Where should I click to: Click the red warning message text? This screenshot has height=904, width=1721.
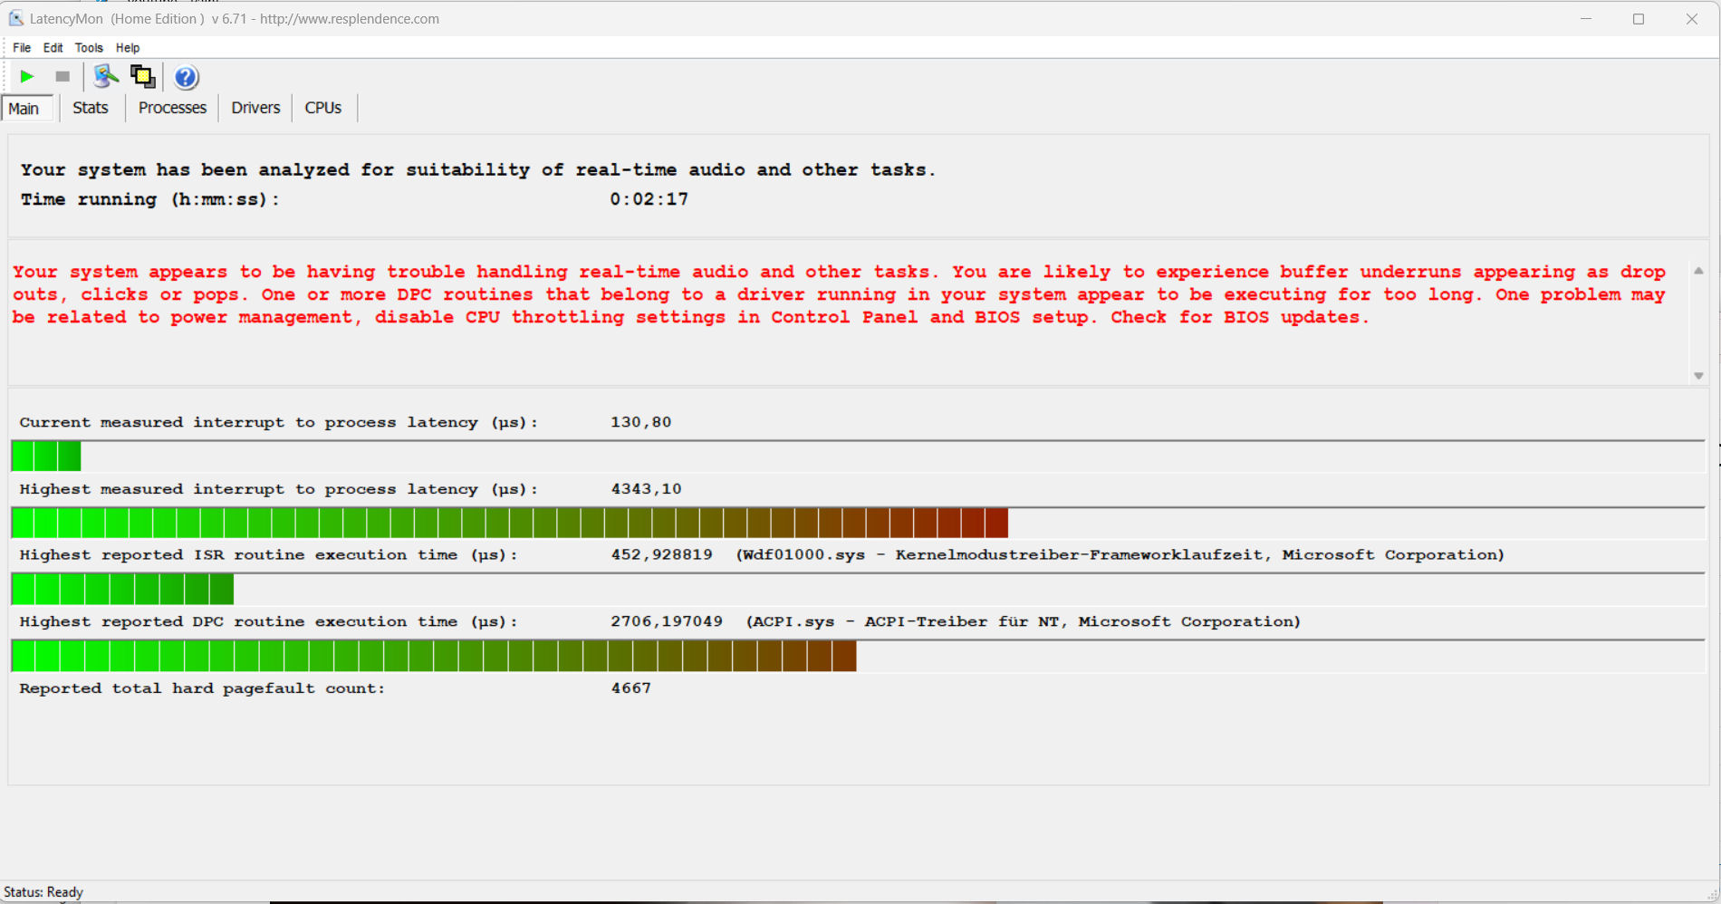click(x=839, y=294)
